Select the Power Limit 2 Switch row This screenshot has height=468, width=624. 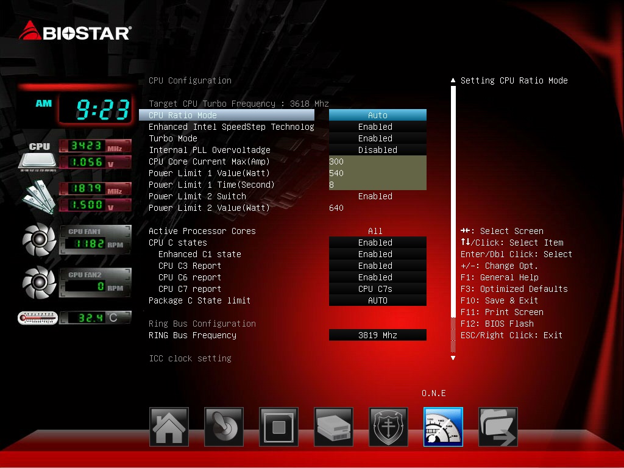(x=197, y=196)
